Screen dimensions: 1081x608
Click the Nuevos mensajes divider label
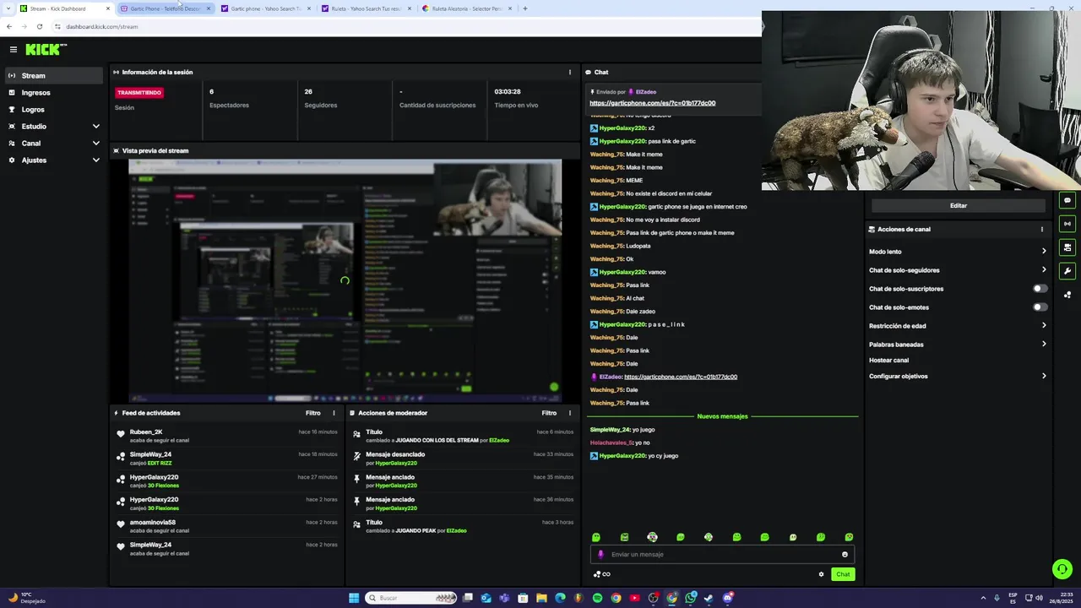722,416
